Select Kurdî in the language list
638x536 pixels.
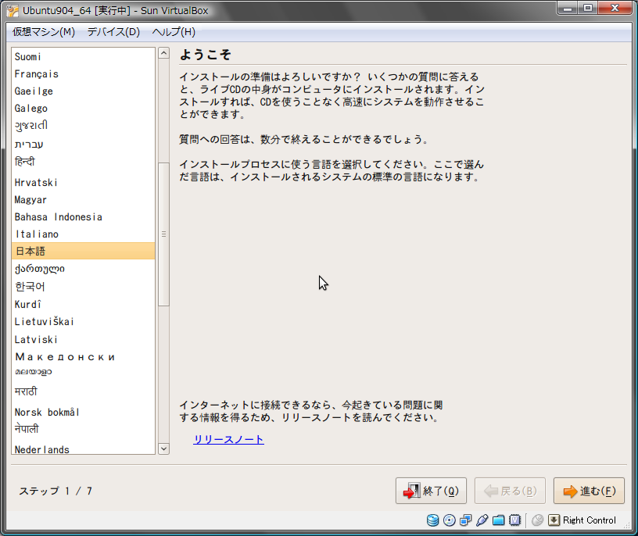click(x=84, y=305)
